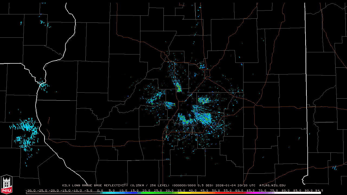Click the dense green-yellow echo cluster southeast of center
The image size is (347, 195).
(x=203, y=118)
